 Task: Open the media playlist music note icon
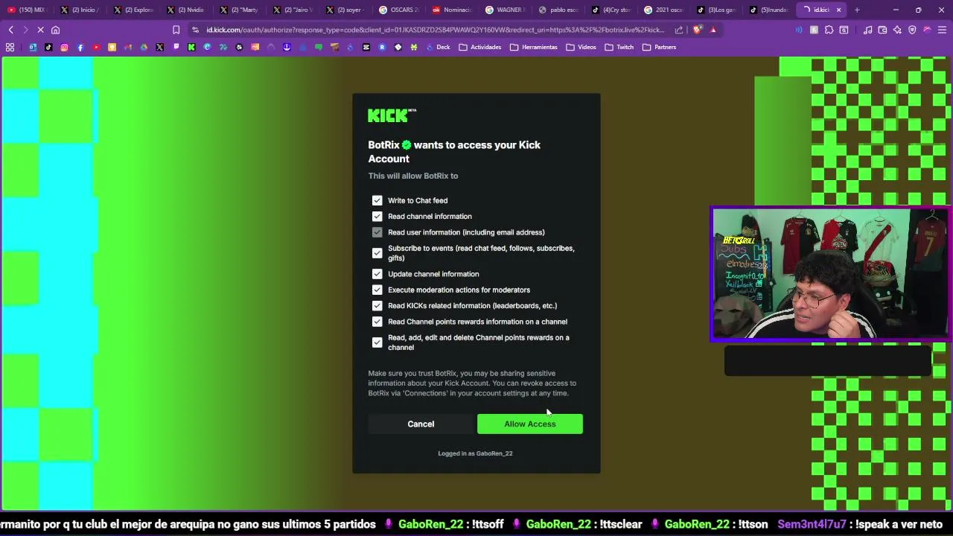click(x=867, y=30)
